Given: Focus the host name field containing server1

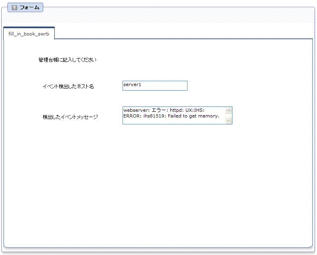Looking at the screenshot, I should [x=154, y=85].
